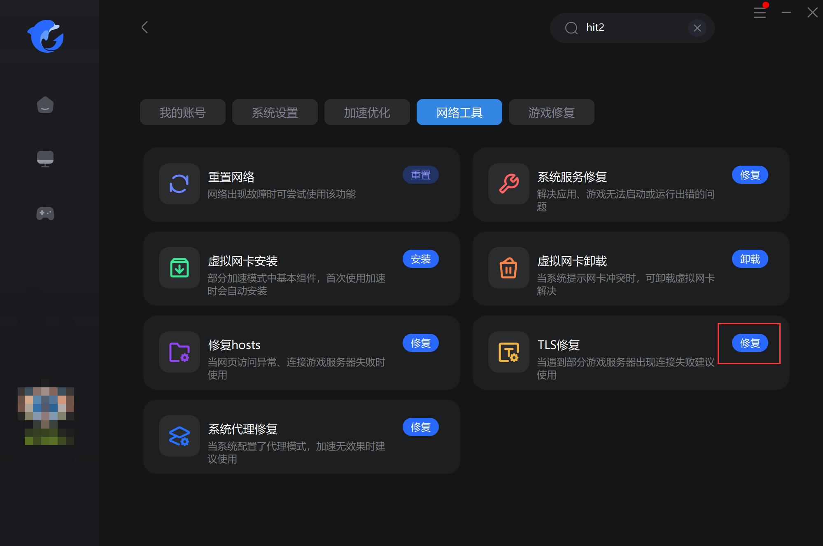
Task: Clear the hit2 search text with the X
Action: [x=697, y=28]
